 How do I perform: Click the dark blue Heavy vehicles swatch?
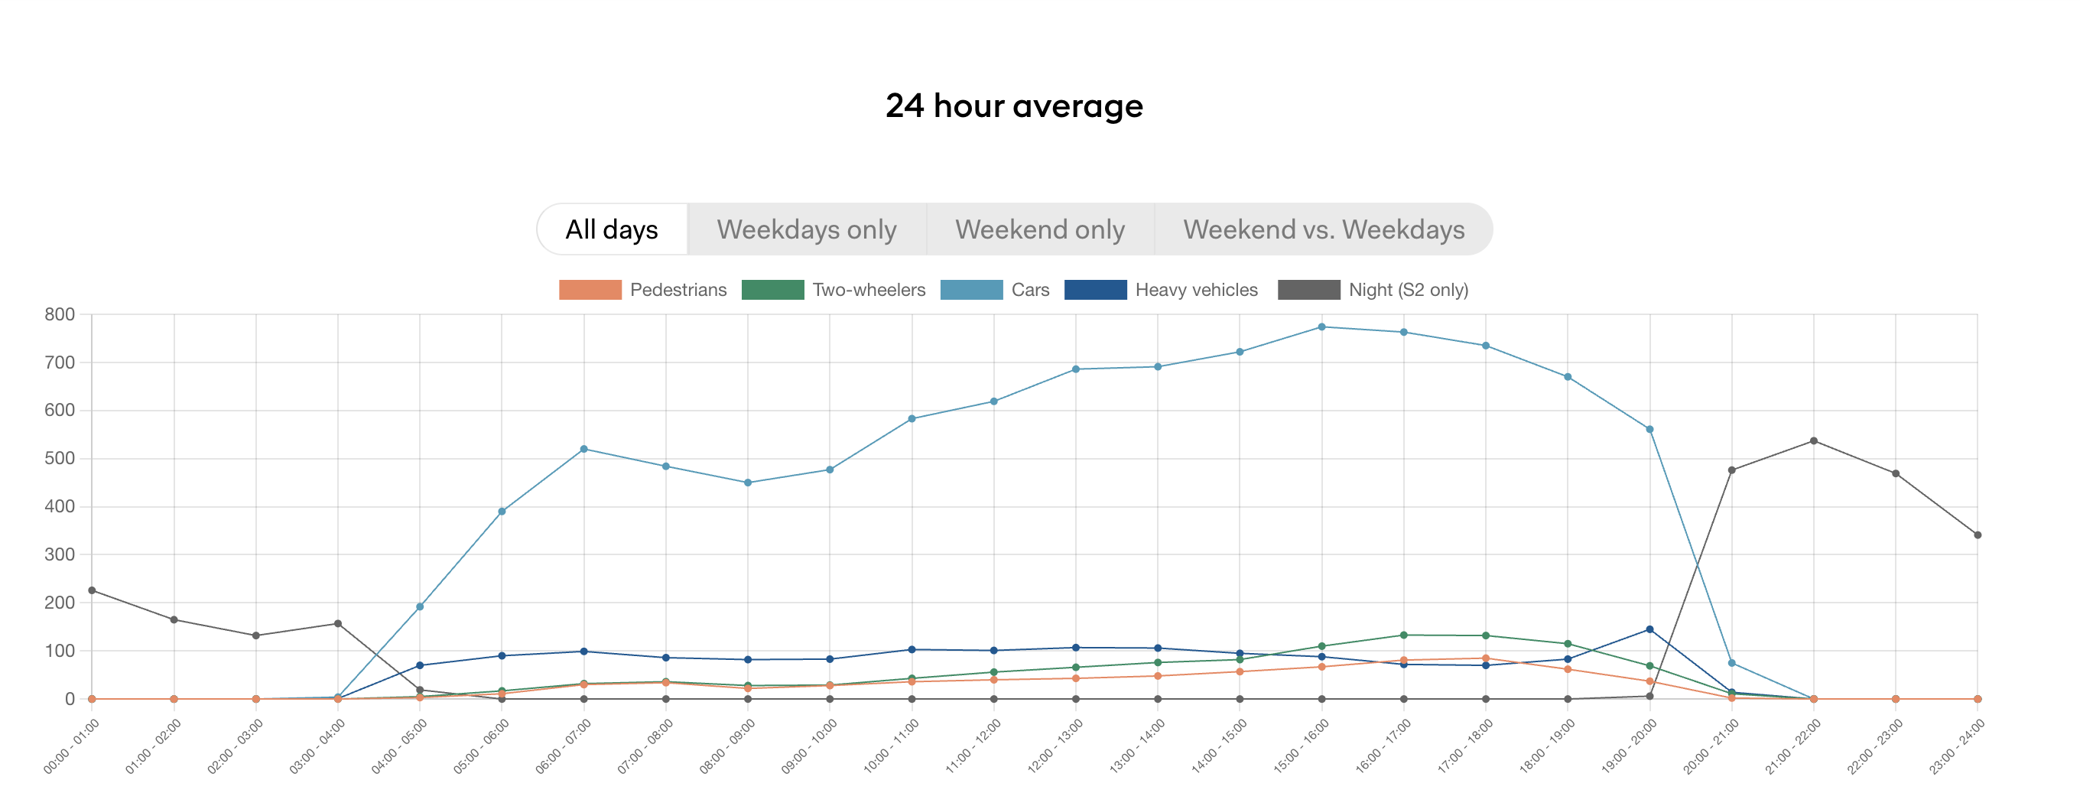[1095, 290]
